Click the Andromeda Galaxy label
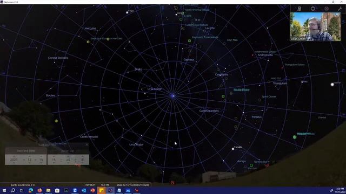The width and height of the screenshot is (346, 194). [x=265, y=52]
